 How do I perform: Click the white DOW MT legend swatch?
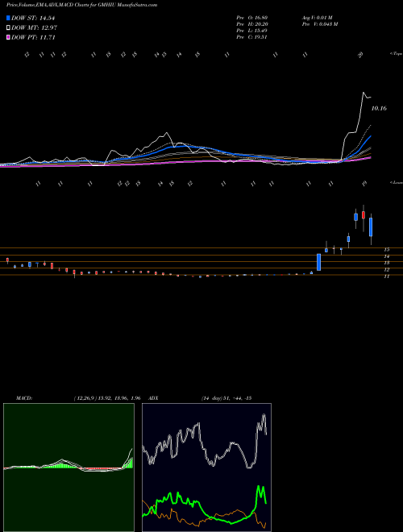pyautogui.click(x=8, y=28)
